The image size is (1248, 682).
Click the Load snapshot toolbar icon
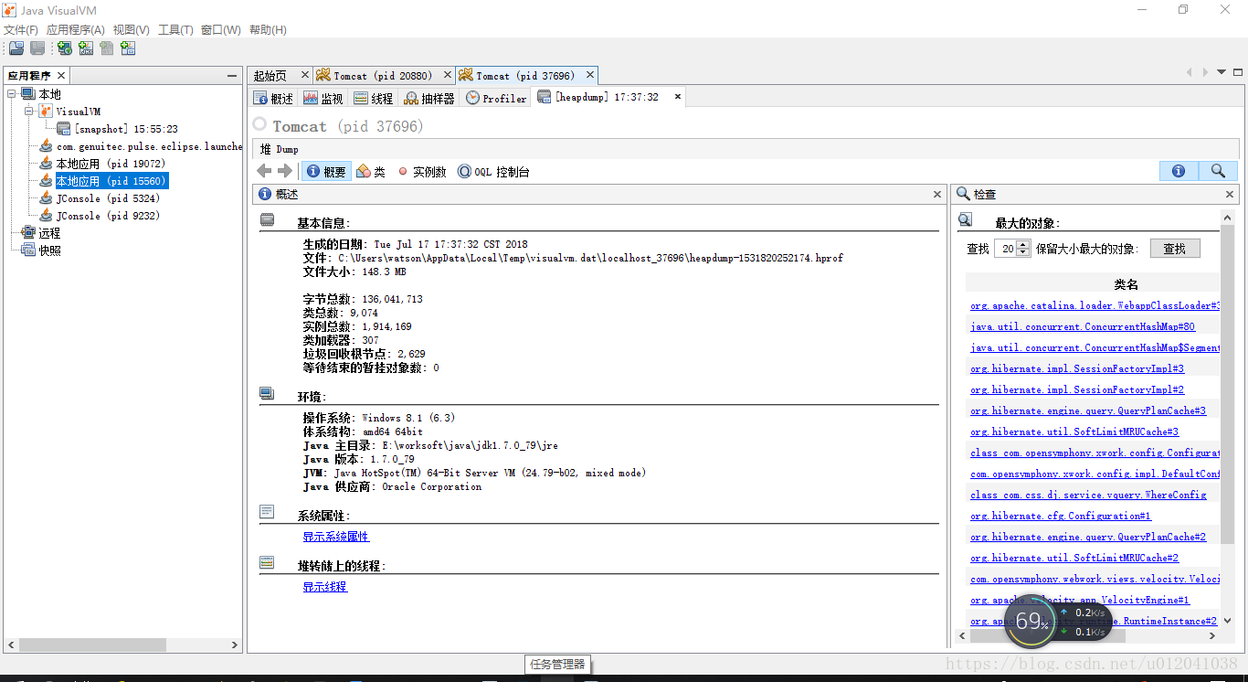pyautogui.click(x=16, y=48)
